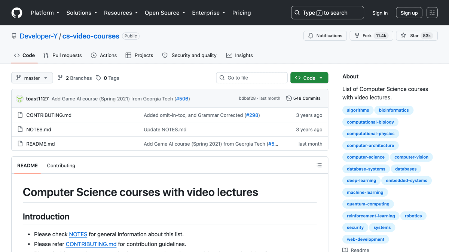Open the README outline list icon

pos(319,165)
